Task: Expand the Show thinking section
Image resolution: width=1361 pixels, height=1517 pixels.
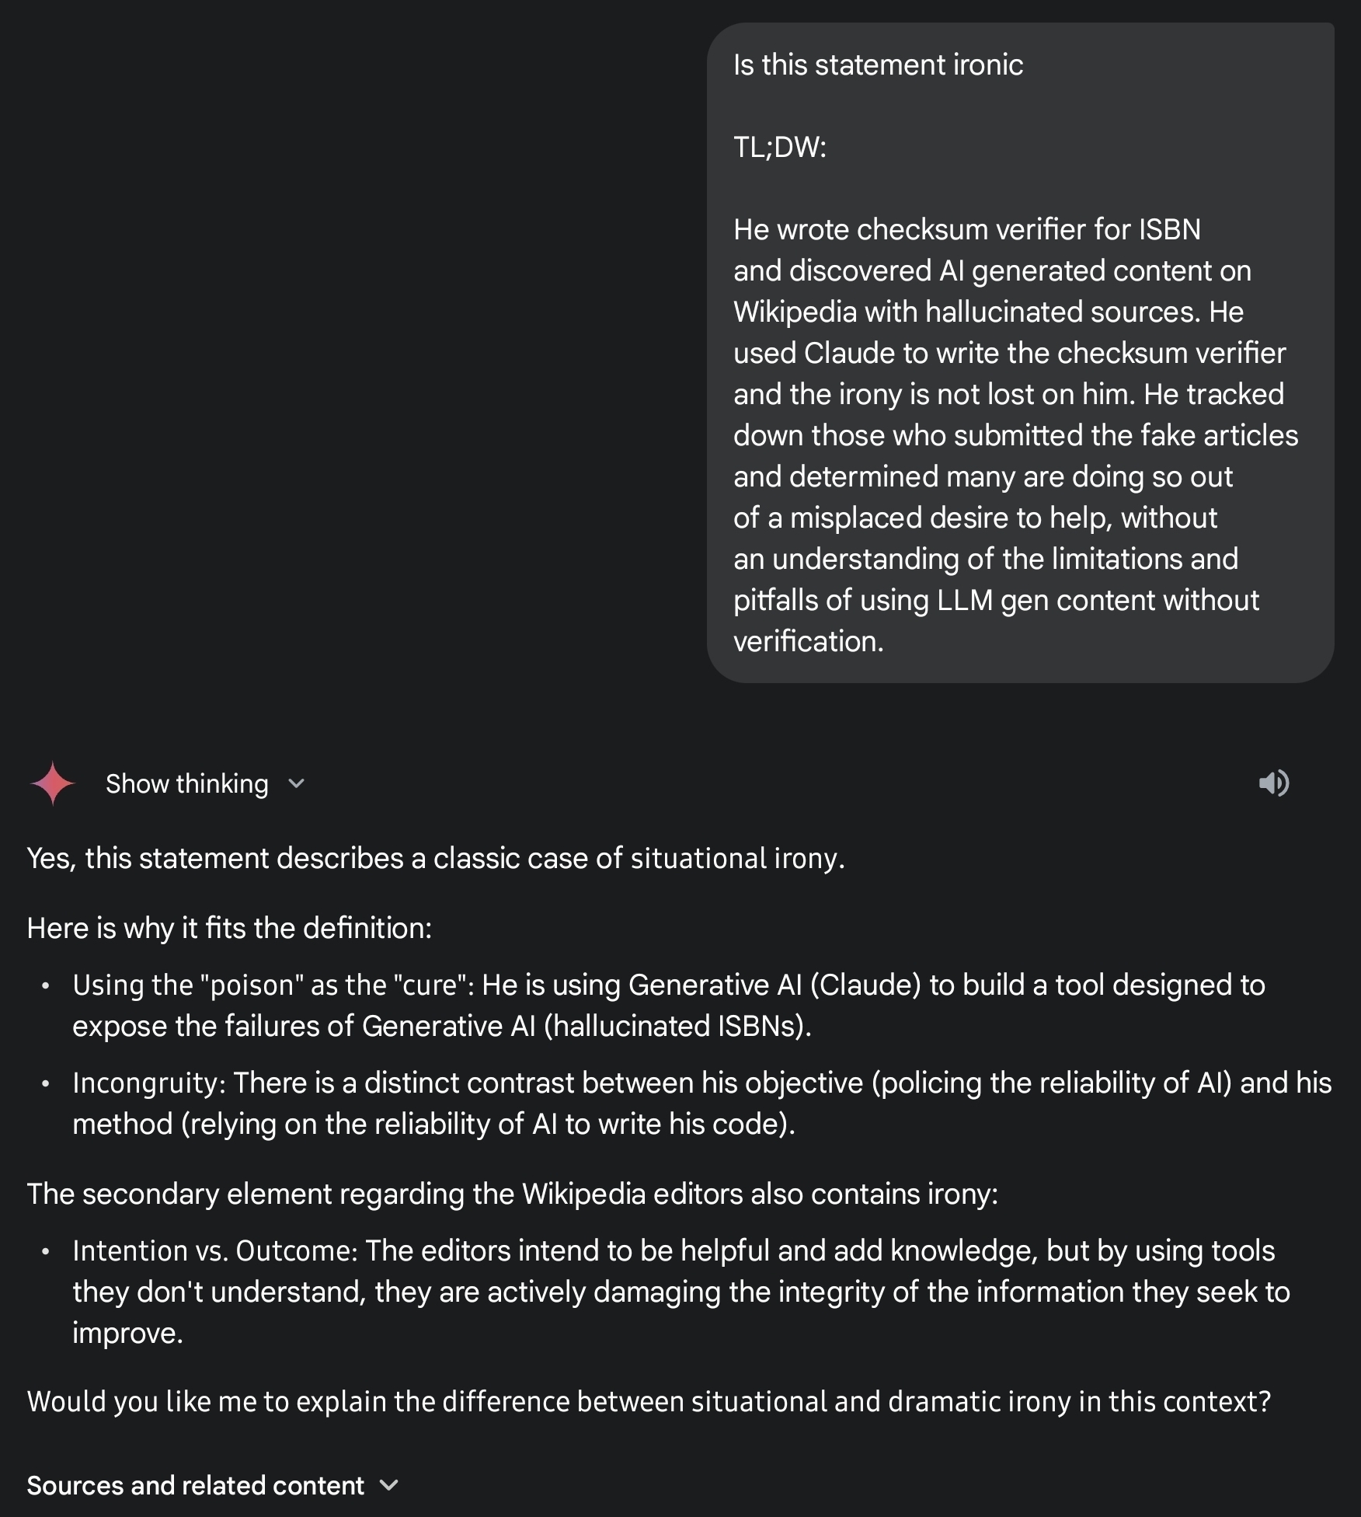Action: 186,783
